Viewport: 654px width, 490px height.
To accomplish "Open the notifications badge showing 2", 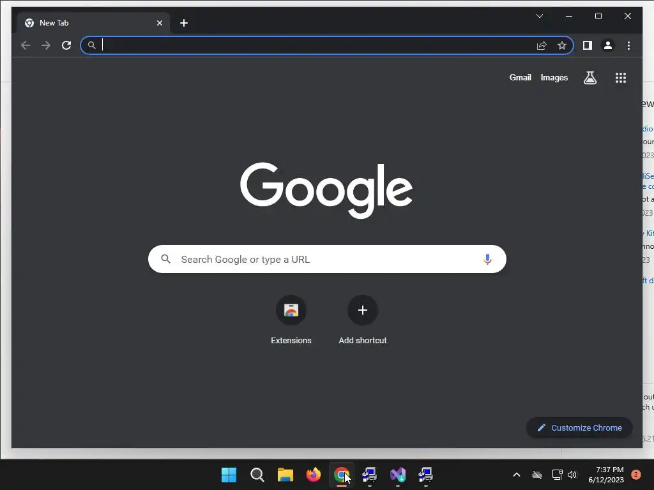I will (x=635, y=475).
